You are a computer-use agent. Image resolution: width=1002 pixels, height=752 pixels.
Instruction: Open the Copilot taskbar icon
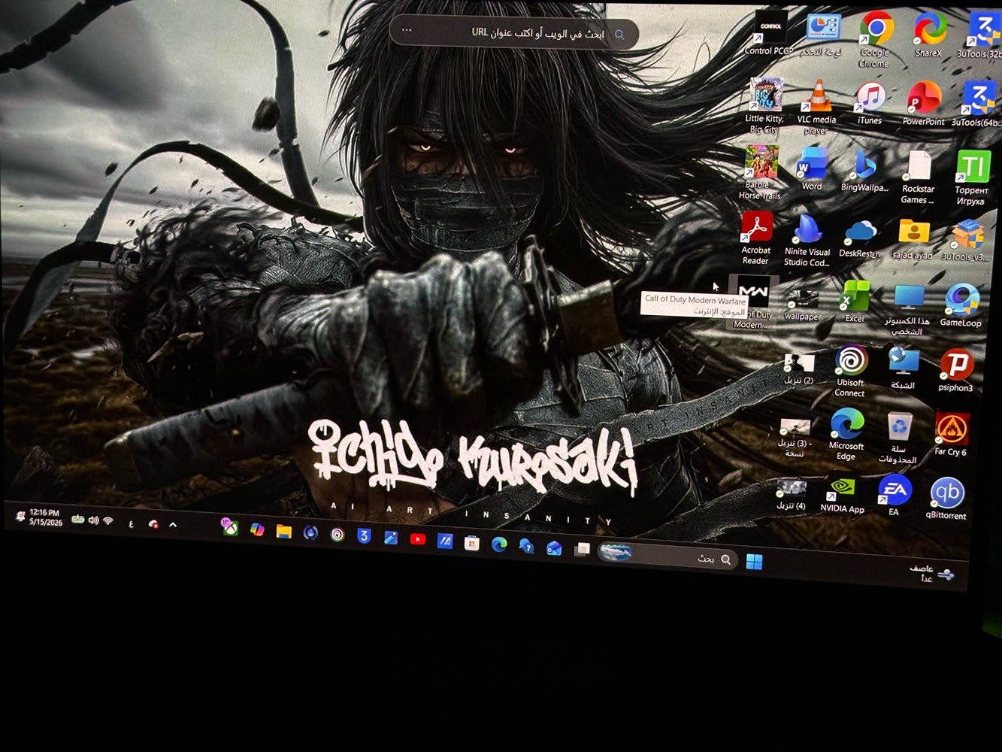[257, 529]
